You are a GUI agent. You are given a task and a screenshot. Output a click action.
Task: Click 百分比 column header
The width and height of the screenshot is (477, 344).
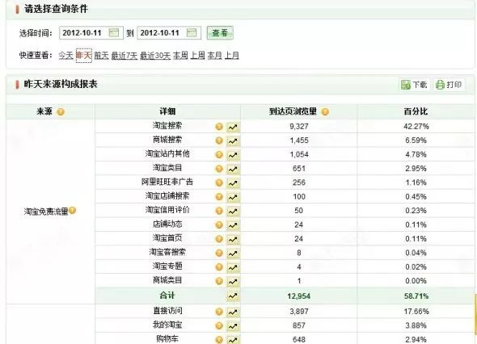tap(416, 111)
